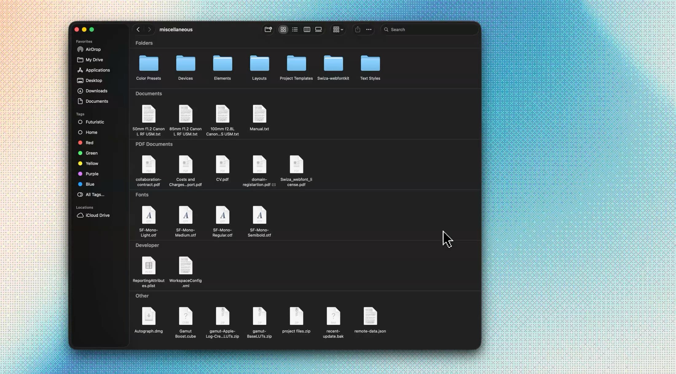Screen dimensions: 676x374
Task: Switch to list view
Action: pyautogui.click(x=295, y=30)
